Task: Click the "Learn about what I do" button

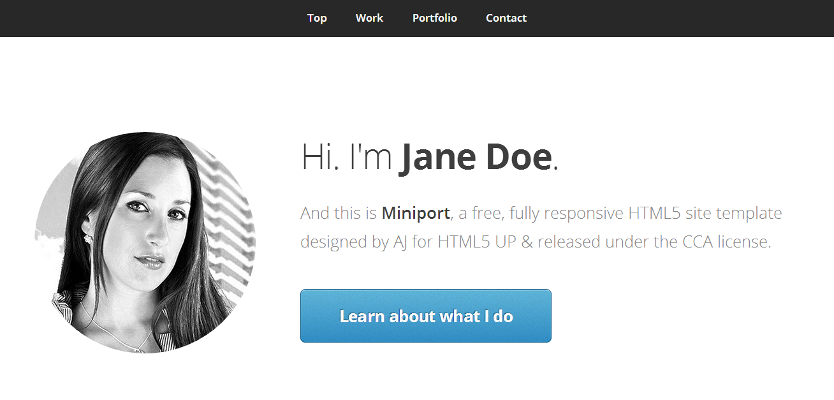Action: [426, 316]
